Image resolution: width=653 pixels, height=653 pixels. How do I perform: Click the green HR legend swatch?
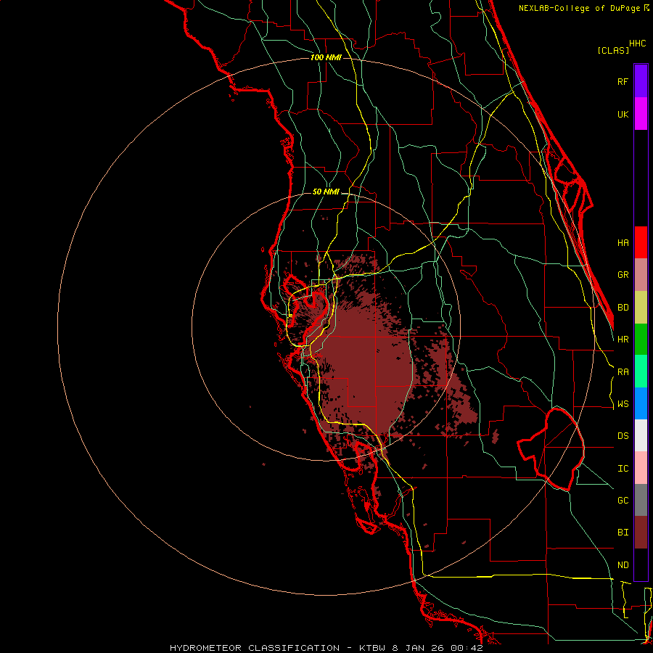pos(641,340)
